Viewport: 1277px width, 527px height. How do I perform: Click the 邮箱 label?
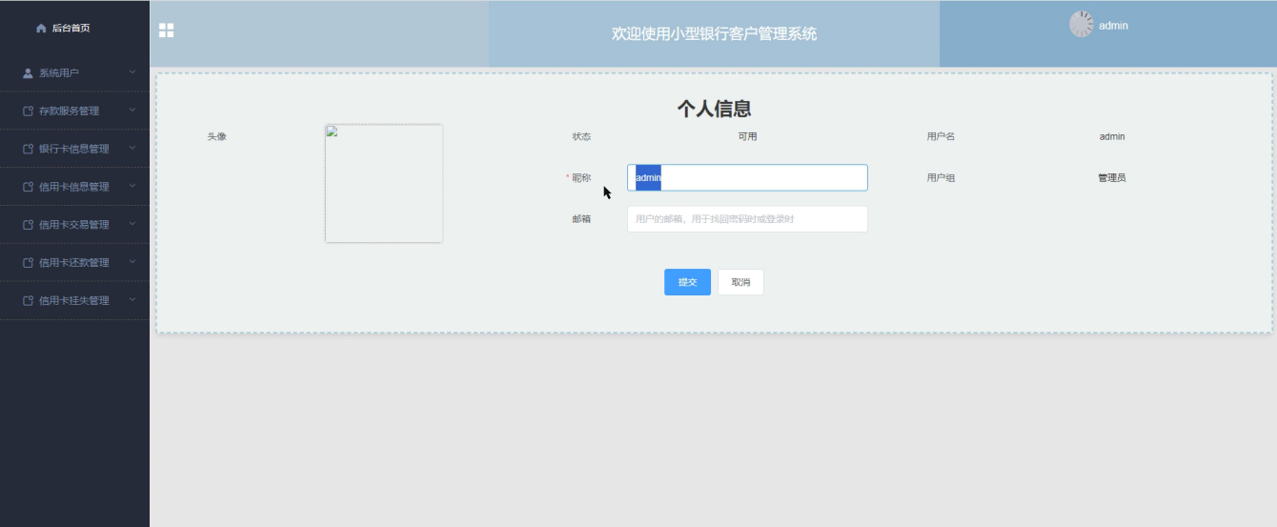(x=581, y=219)
